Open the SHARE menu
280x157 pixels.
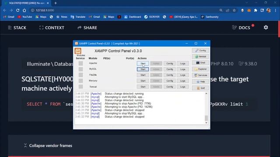click(x=87, y=28)
